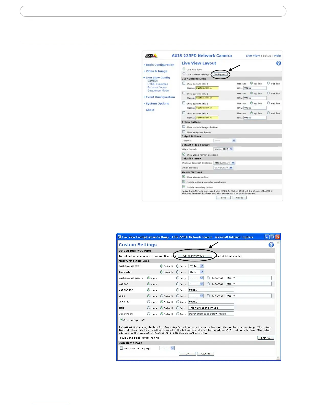313x406 pixels.
Task: Open Background picture own file dropdown
Action: pyautogui.click(x=196, y=278)
